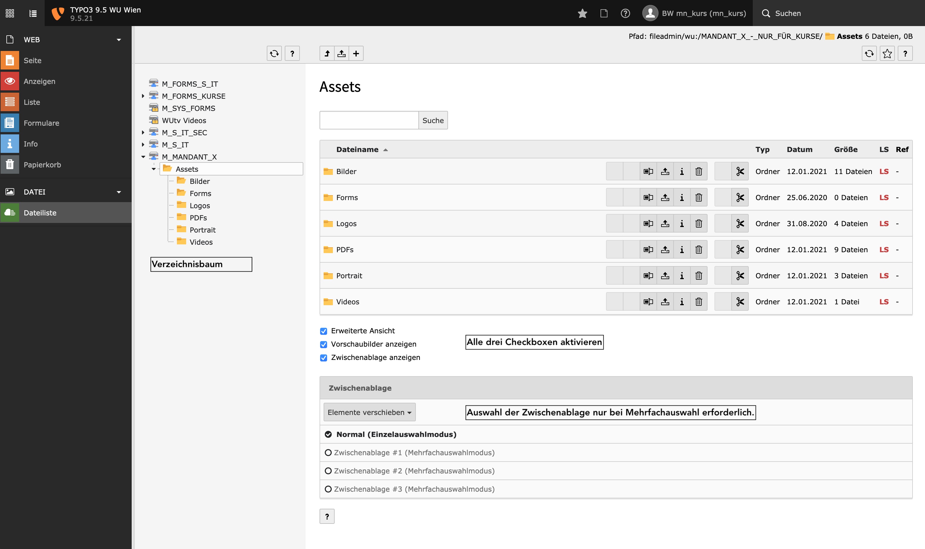Image resolution: width=925 pixels, height=549 pixels.
Task: Open the bookmarks star in top bar
Action: (582, 13)
